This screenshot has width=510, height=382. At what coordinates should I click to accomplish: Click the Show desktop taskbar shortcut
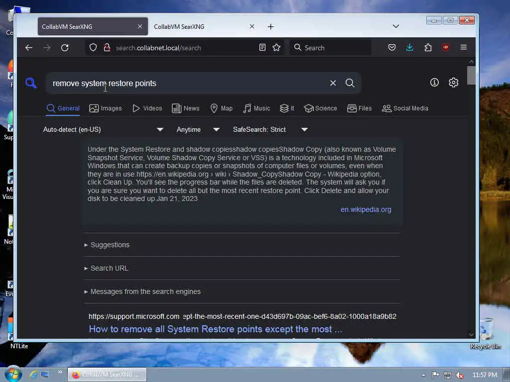coord(45,375)
